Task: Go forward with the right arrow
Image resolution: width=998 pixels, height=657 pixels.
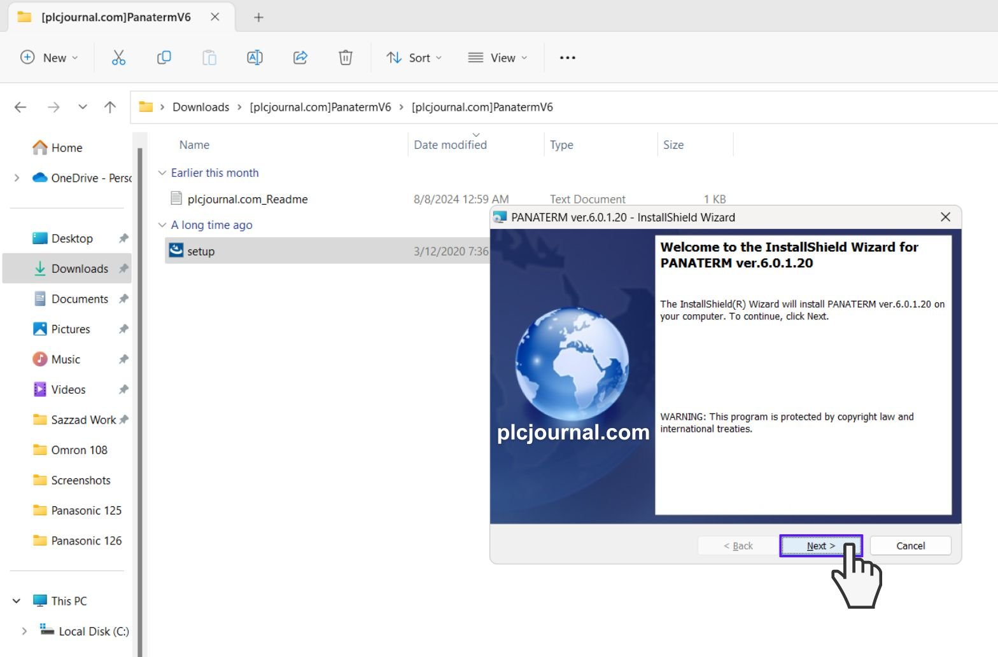Action: pos(53,107)
